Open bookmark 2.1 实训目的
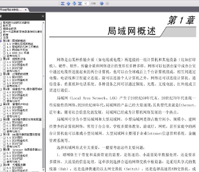The width and height of the screenshot is (199, 172). pyautogui.click(x=15, y=62)
